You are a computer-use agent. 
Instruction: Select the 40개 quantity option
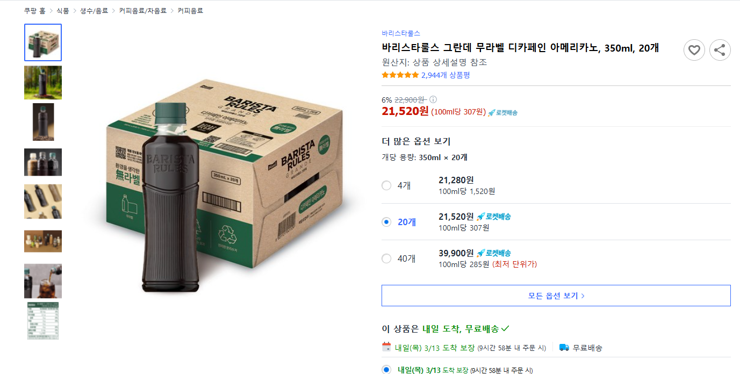click(x=386, y=258)
